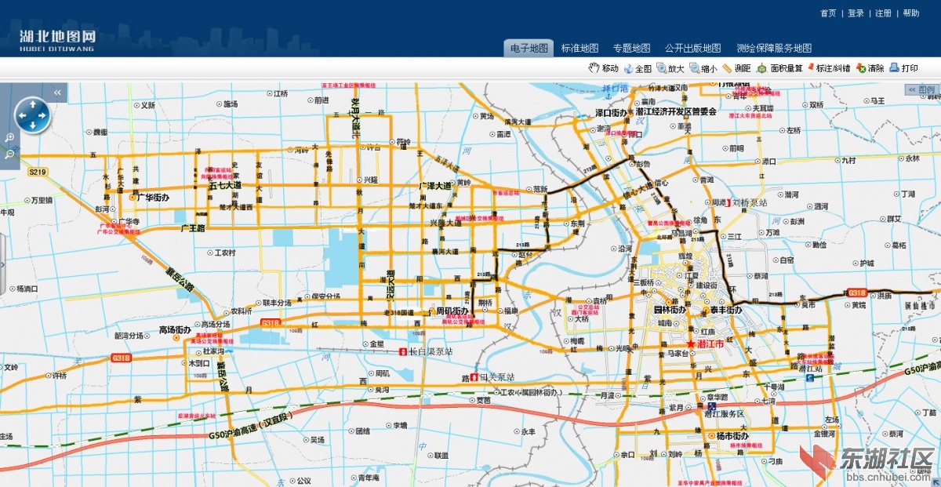Select the 移动 pan hand tool
Viewport: 941px width, 487px height.
tap(604, 68)
